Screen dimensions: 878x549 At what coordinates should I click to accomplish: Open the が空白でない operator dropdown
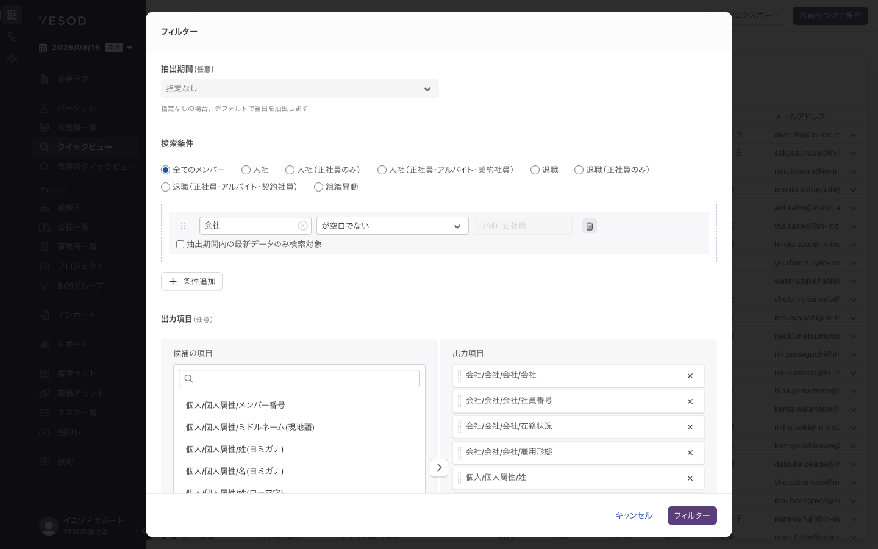point(393,226)
